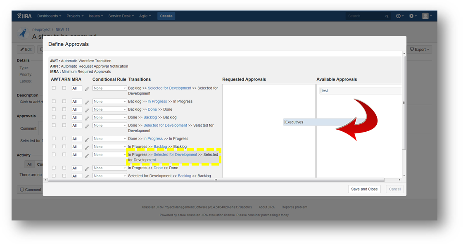This screenshot has width=463, height=244.
Task: Click pencil icon for In Progress >> Done row
Action: click(x=87, y=168)
